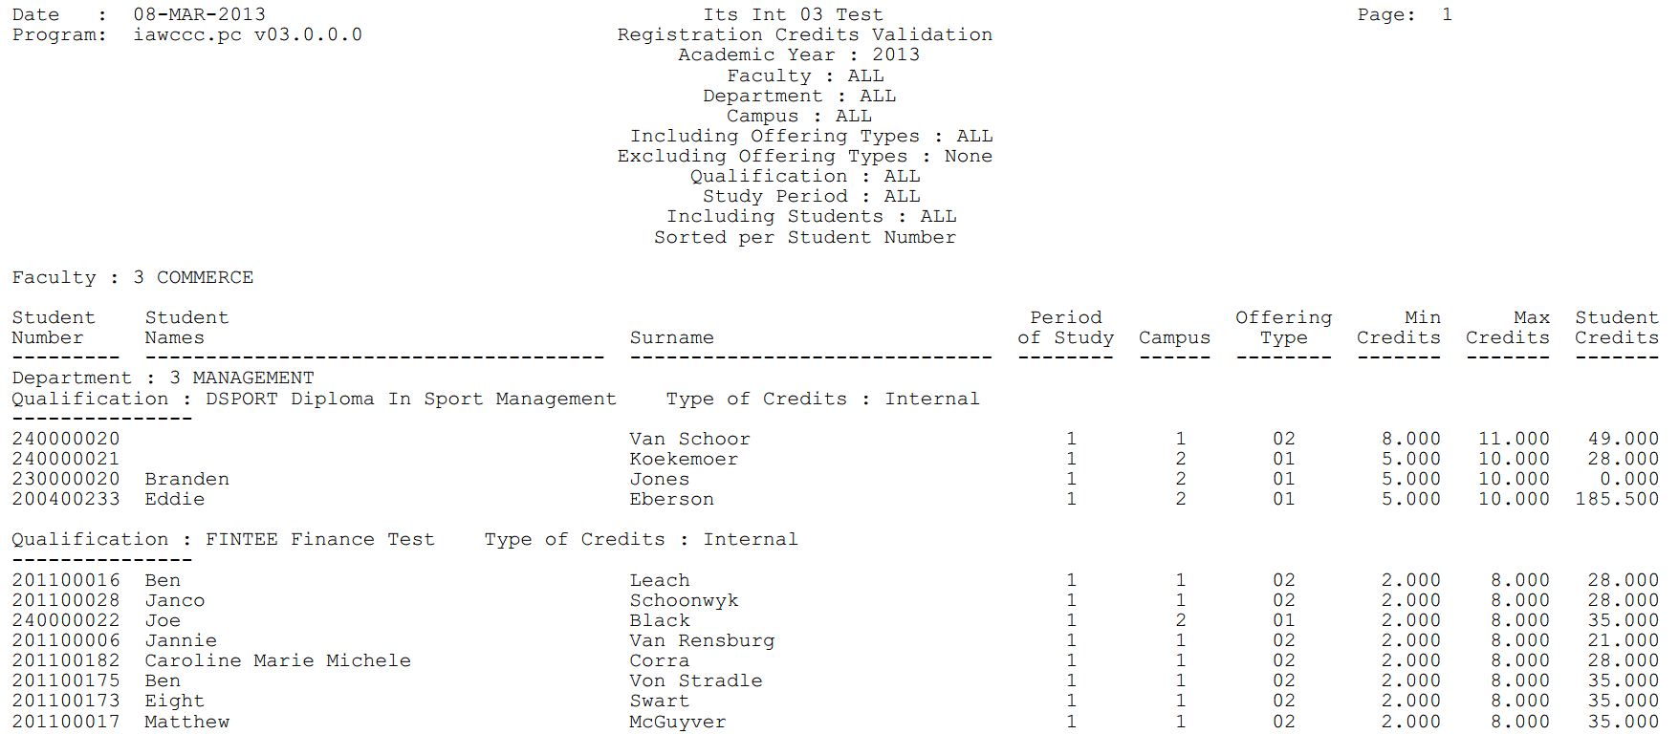Screen dimensions: 1679x734
Task: Click the Registration Credits Validation title
Action: click(804, 34)
